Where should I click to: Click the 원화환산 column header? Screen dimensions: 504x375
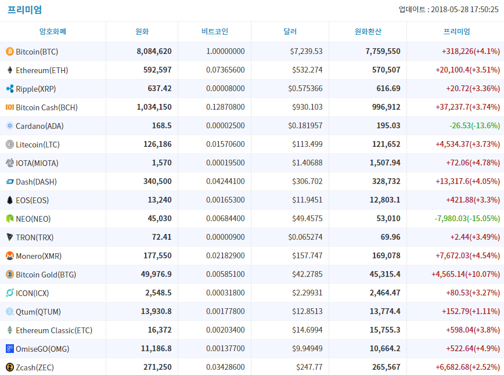[368, 31]
